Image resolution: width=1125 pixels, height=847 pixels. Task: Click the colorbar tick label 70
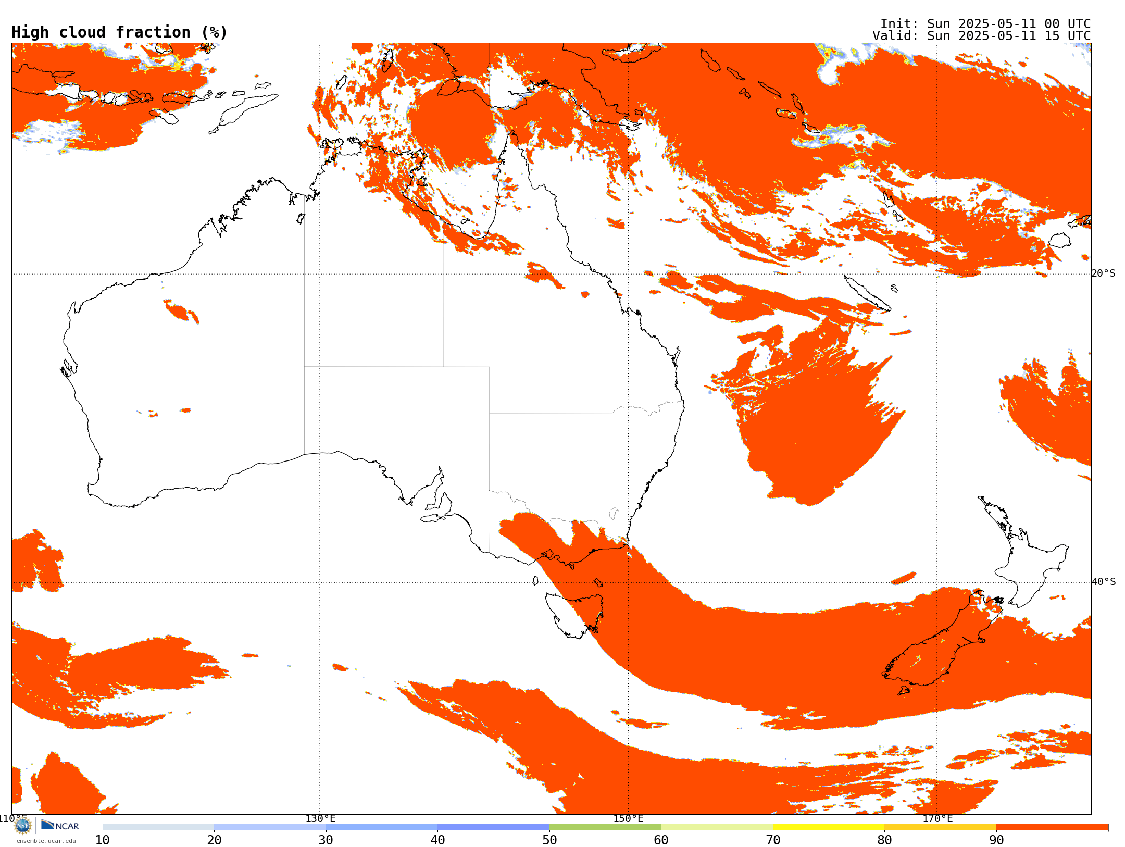(773, 840)
